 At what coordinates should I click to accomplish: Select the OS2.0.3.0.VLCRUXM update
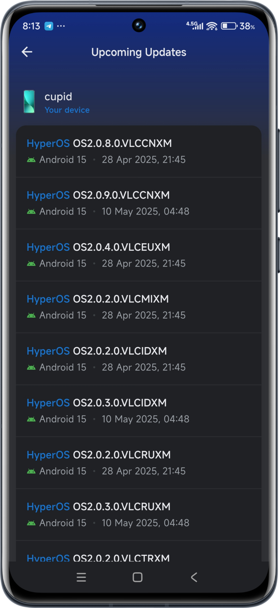click(139, 515)
